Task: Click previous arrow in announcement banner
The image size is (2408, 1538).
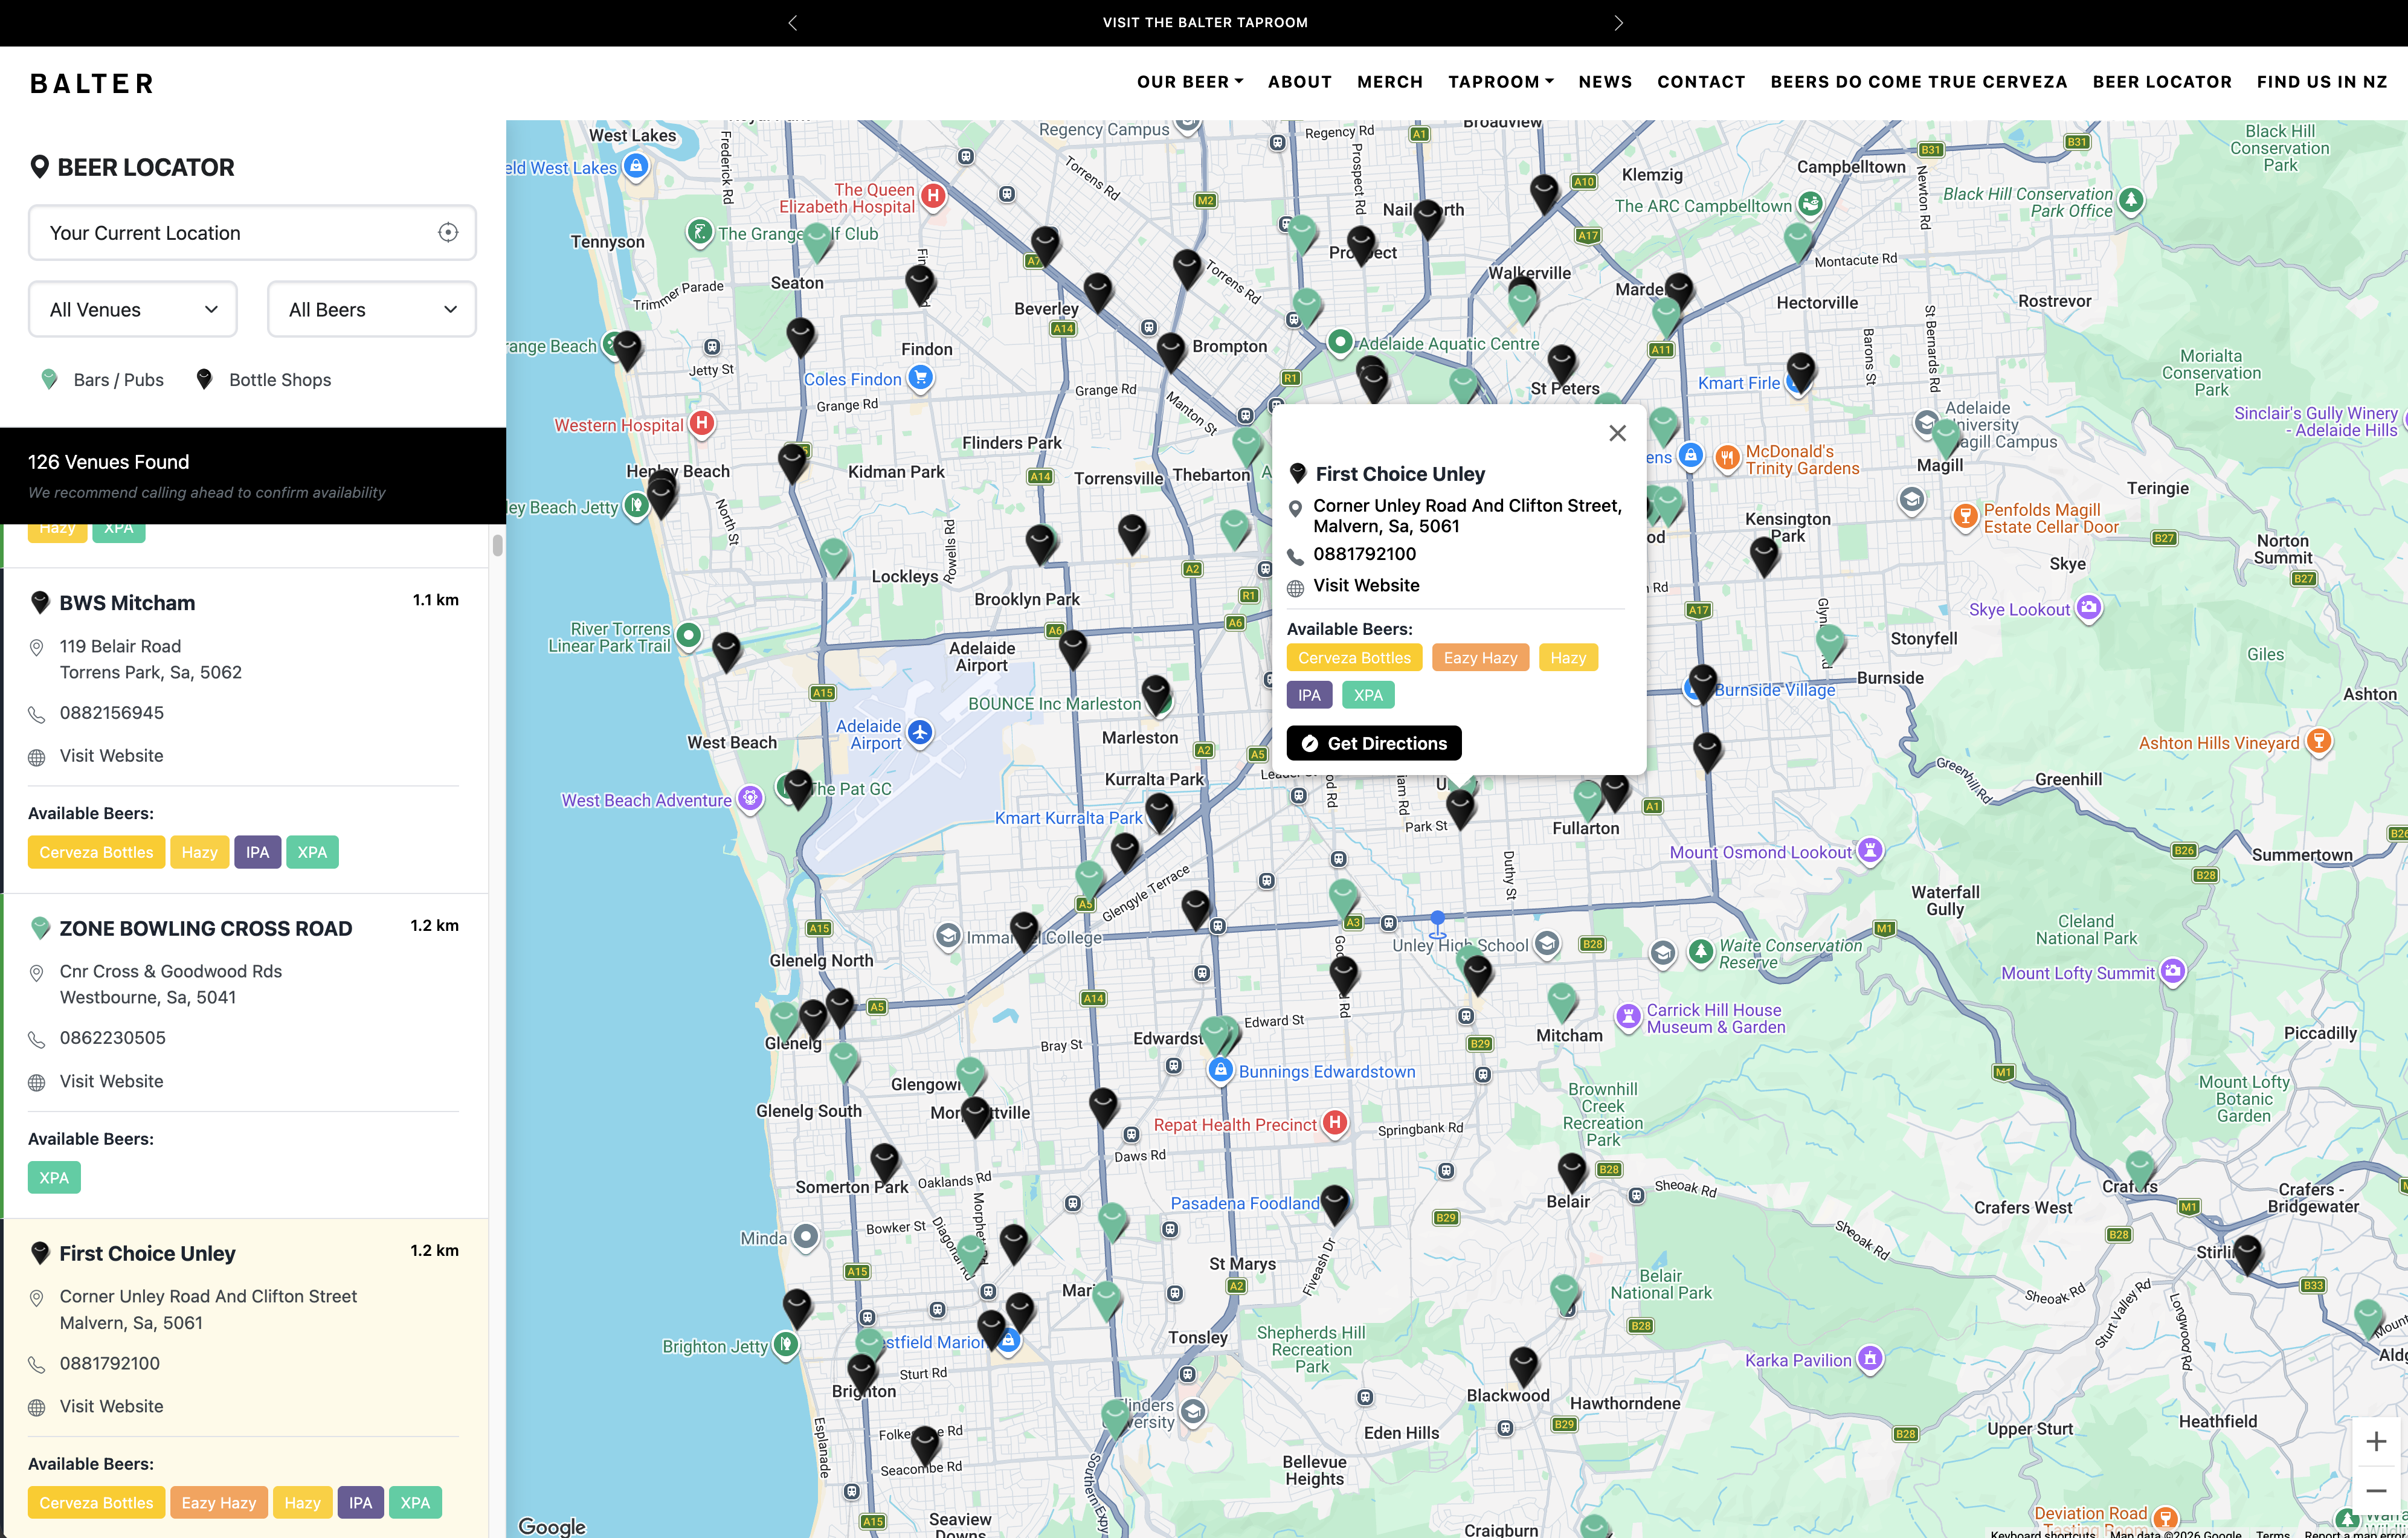Action: point(792,22)
